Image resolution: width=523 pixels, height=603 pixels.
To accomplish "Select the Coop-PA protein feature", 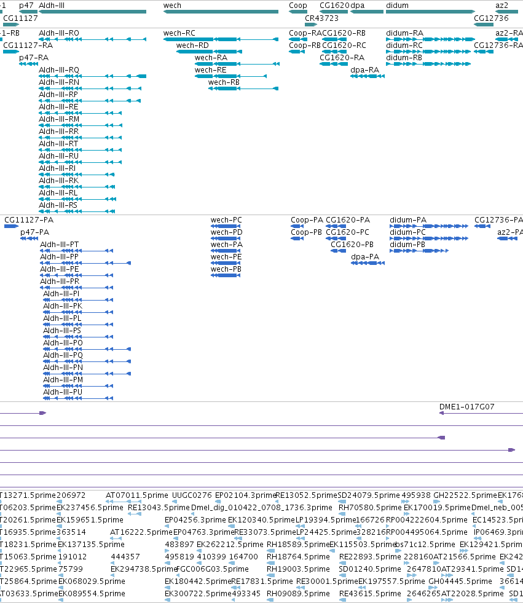I will pos(297,226).
